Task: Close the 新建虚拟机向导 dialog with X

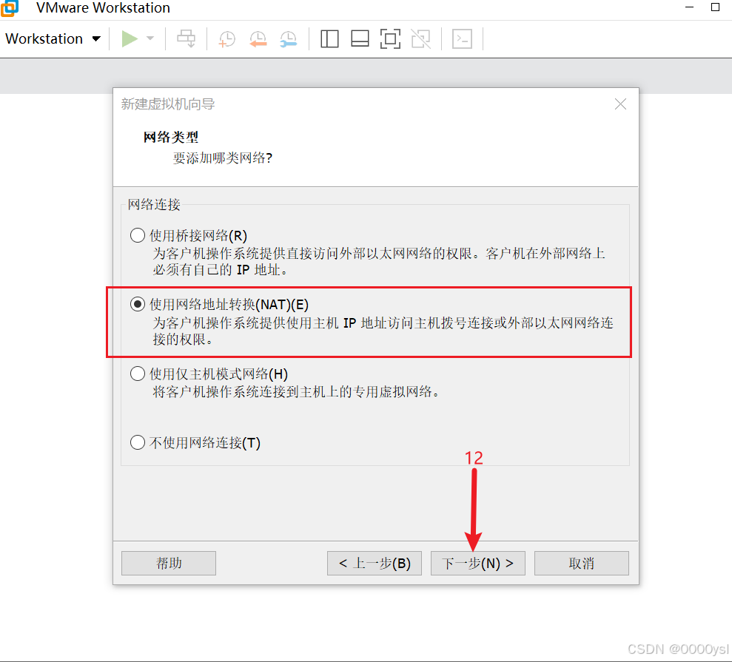Action: click(620, 104)
